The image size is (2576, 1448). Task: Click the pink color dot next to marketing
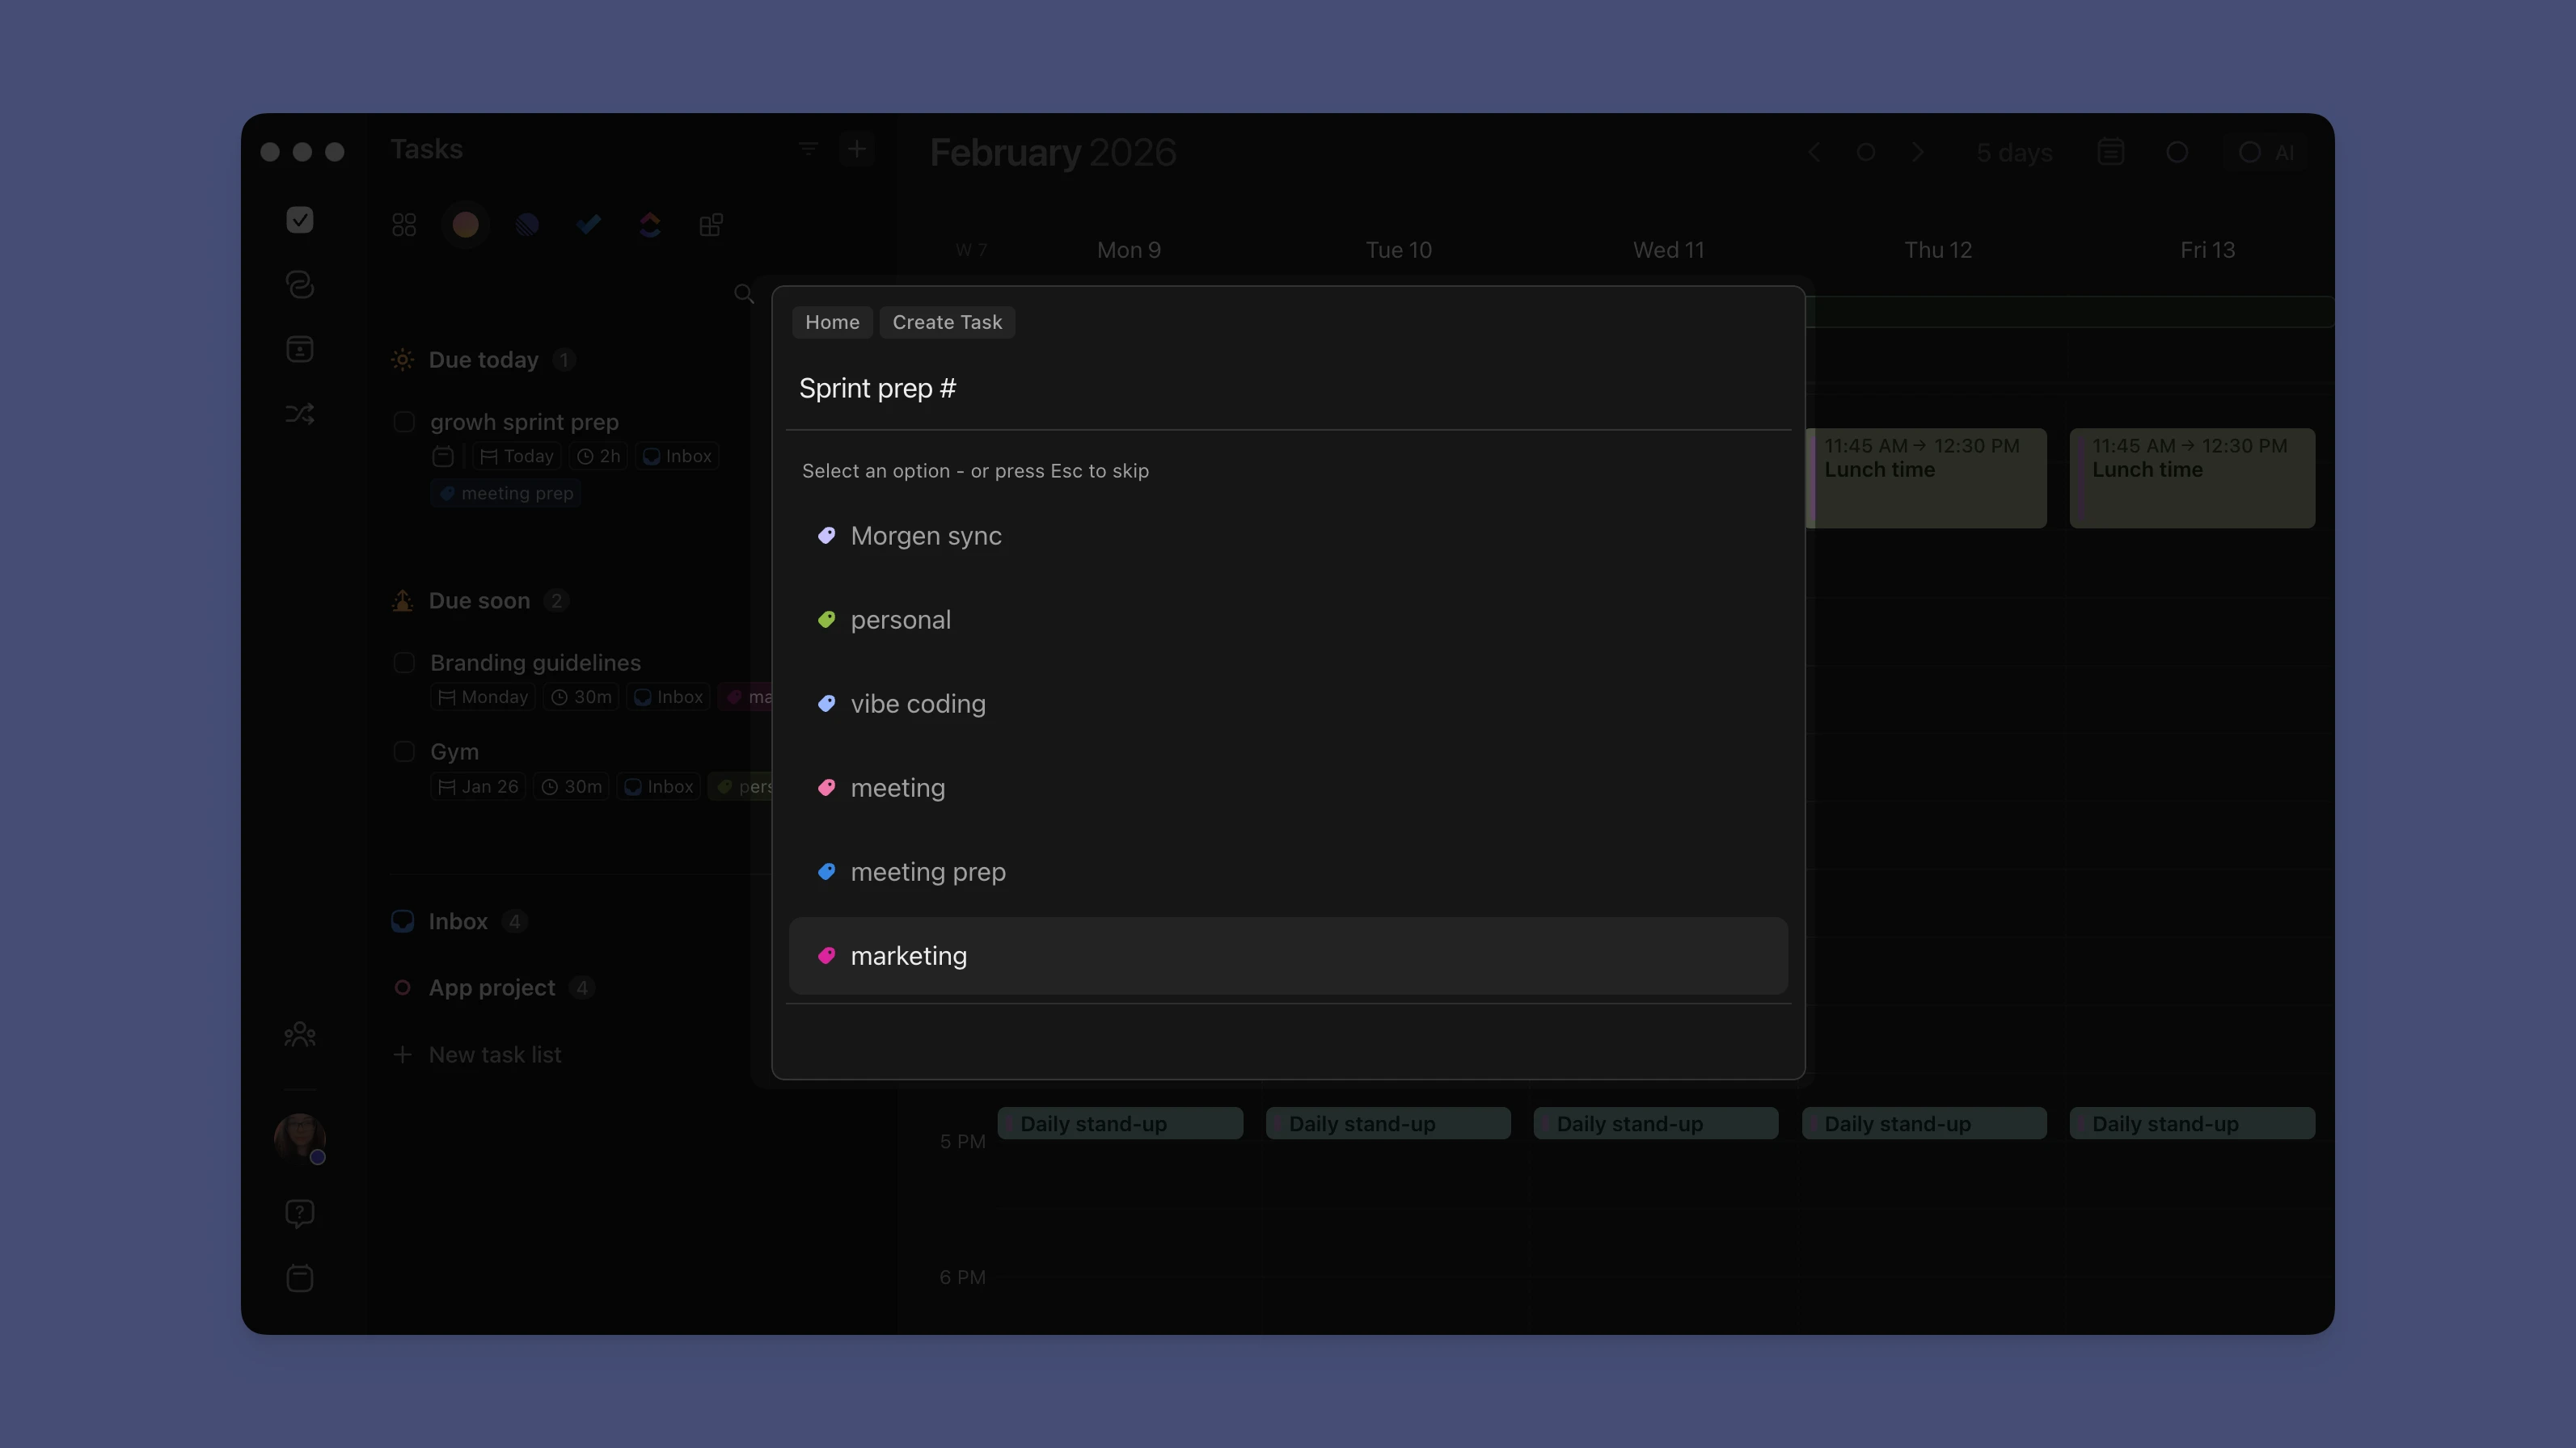(828, 957)
